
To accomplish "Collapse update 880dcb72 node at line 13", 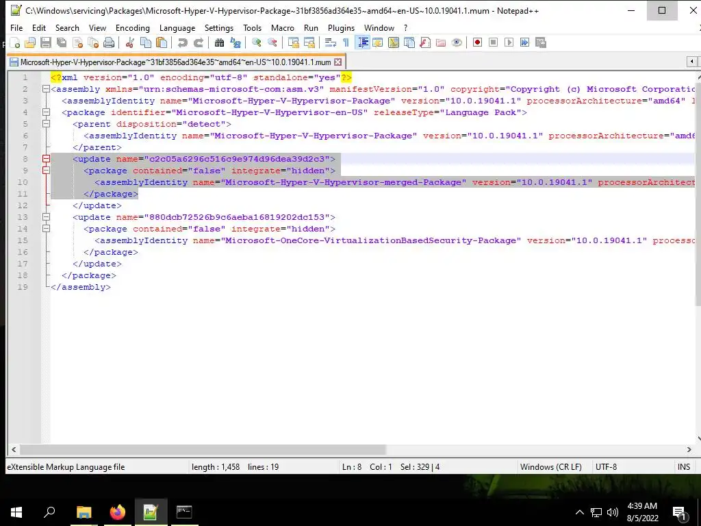I will 46,217.
